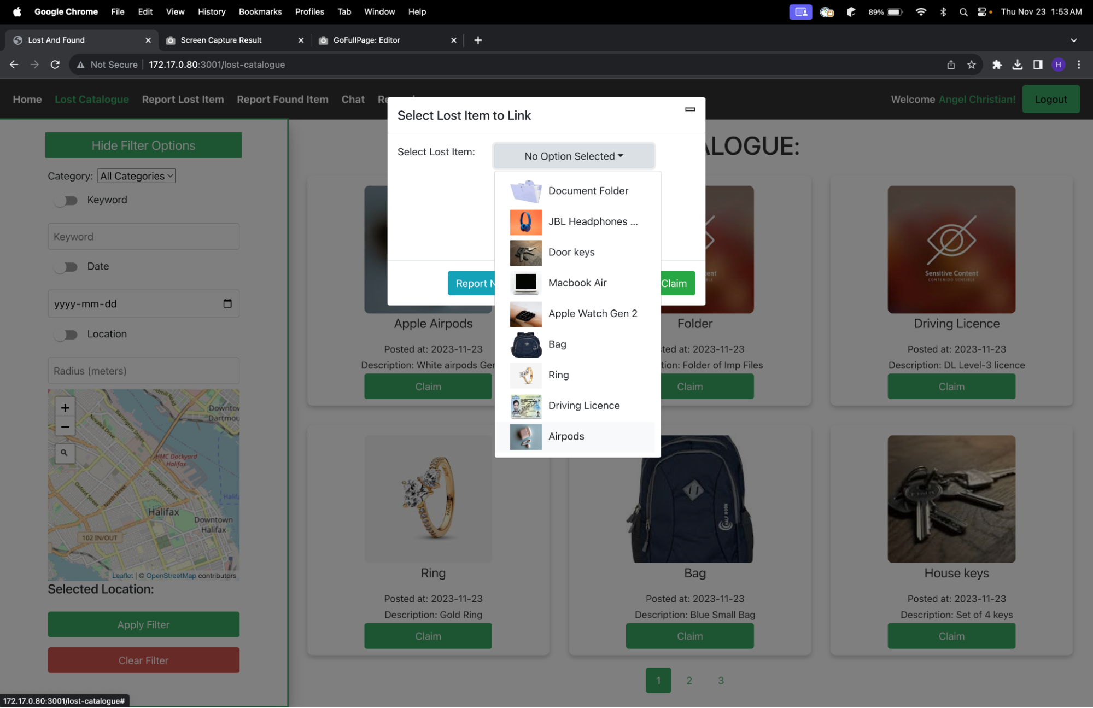Viewport: 1093px width, 708px height.
Task: Turn on the Location filter toggle
Action: [67, 335]
